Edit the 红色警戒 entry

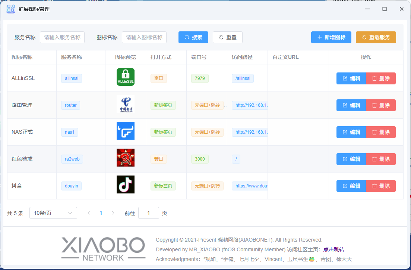pyautogui.click(x=351, y=159)
